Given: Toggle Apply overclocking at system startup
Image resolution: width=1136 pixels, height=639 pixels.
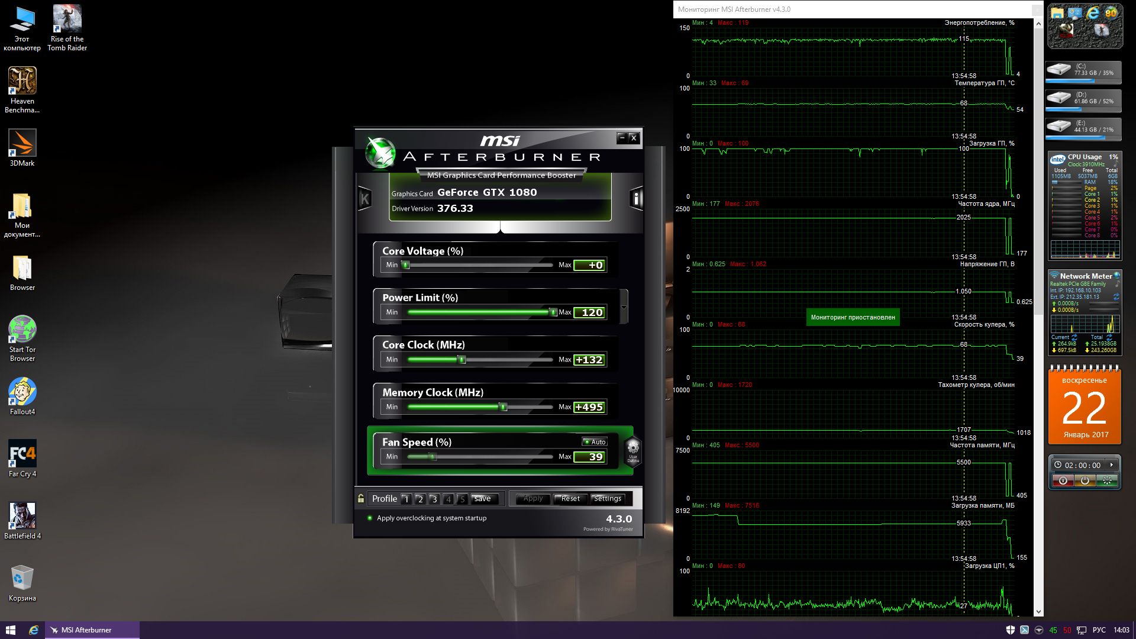Looking at the screenshot, I should (370, 518).
